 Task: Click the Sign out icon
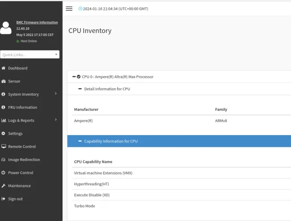4,199
